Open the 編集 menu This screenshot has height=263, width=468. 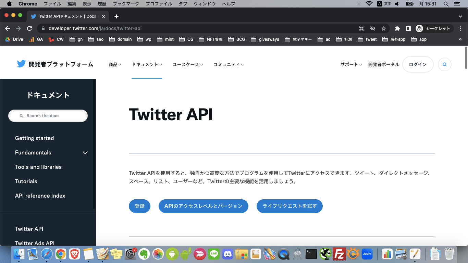[x=72, y=4]
